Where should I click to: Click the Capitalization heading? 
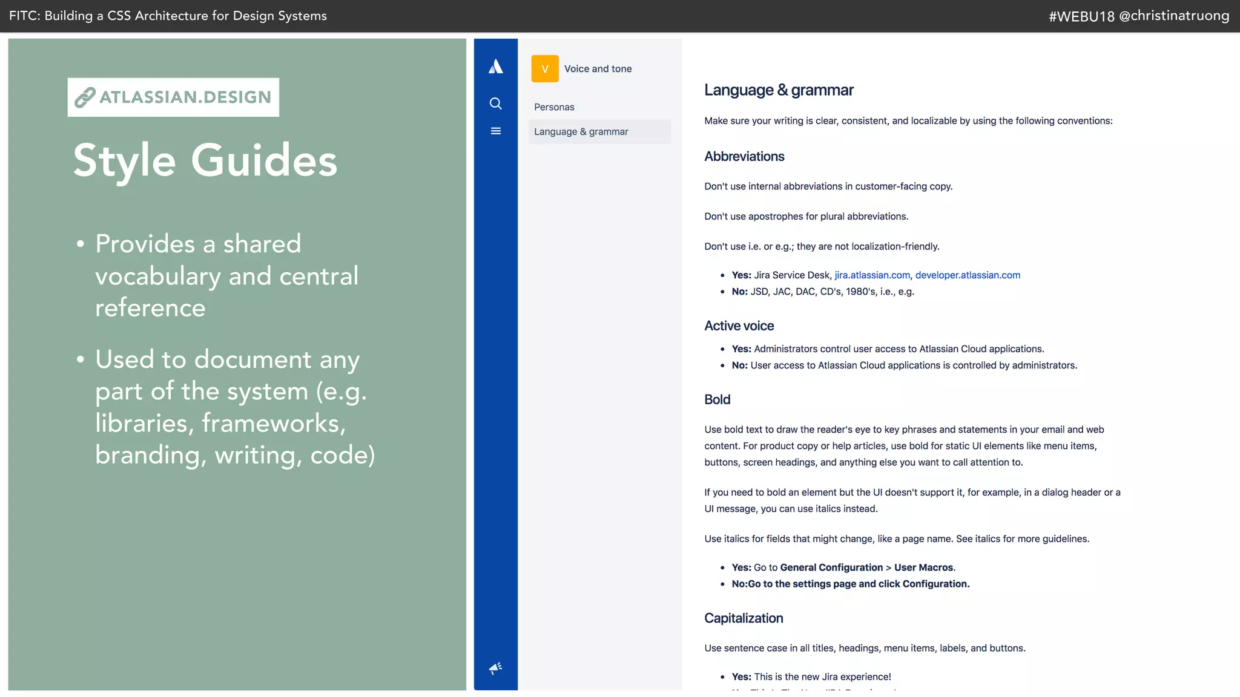point(744,618)
